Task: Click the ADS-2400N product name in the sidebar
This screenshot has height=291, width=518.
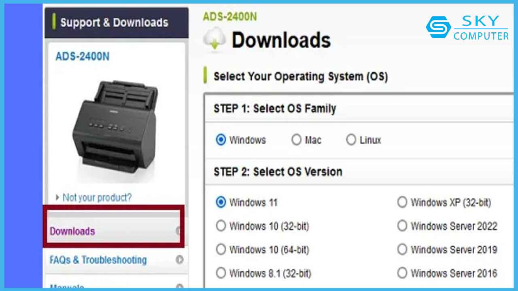Action: [82, 56]
